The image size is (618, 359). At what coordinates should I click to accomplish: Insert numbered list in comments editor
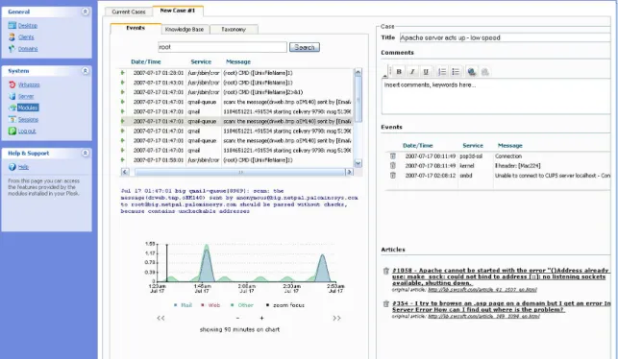click(442, 72)
